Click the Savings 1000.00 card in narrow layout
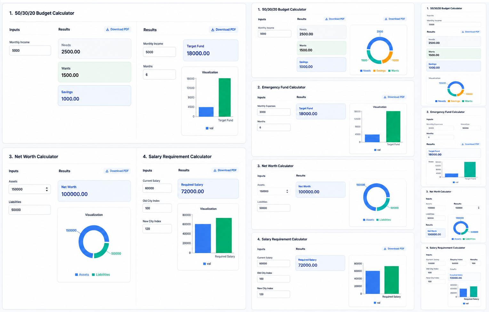 click(x=454, y=66)
